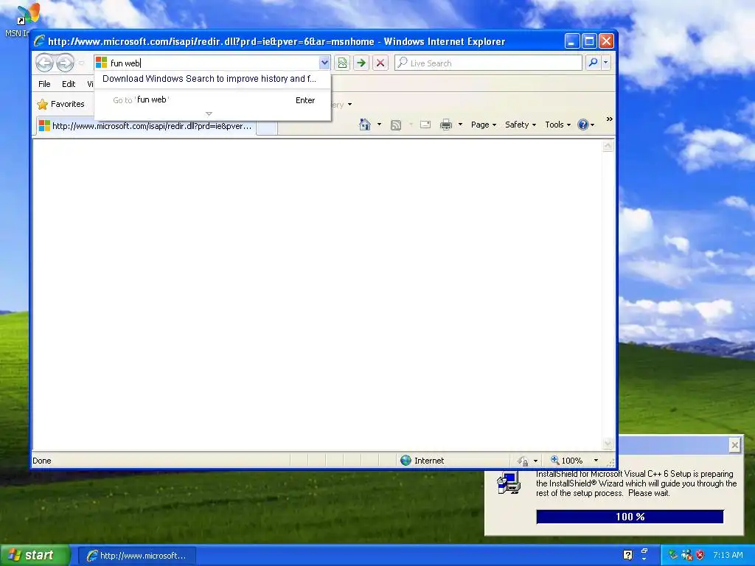Click the Internet zone globe icon

[406, 461]
